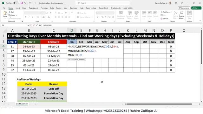Add a new sheet with plus icon

(x=36, y=104)
